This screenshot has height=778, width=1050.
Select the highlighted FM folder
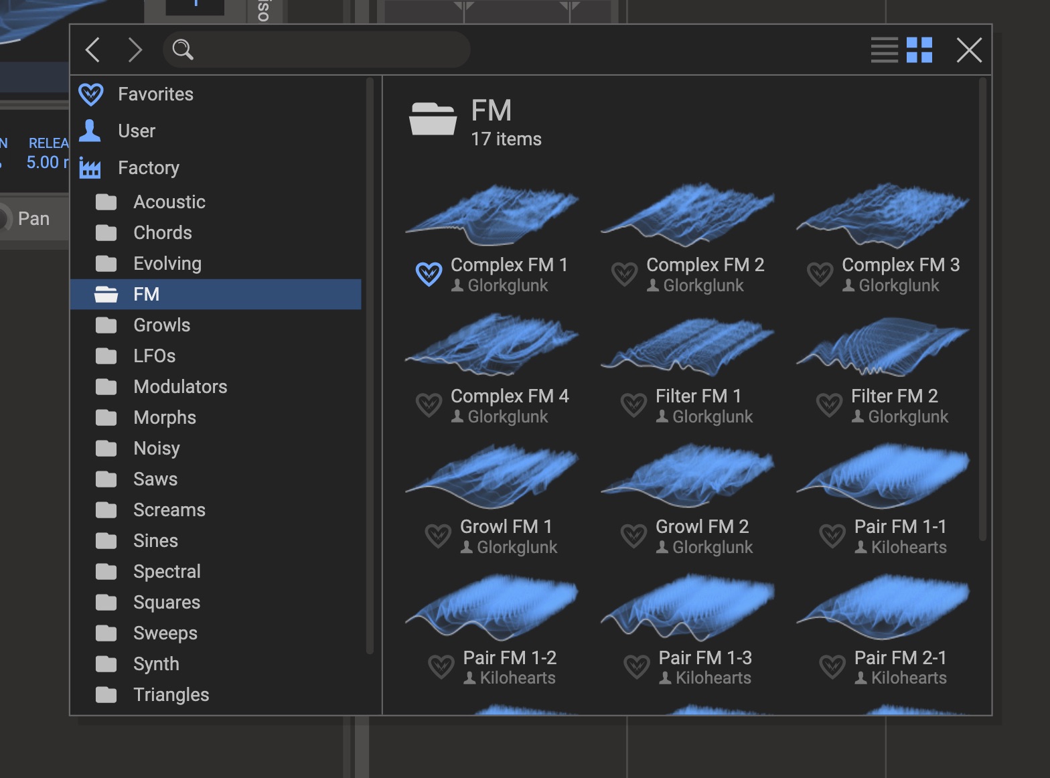coord(147,295)
